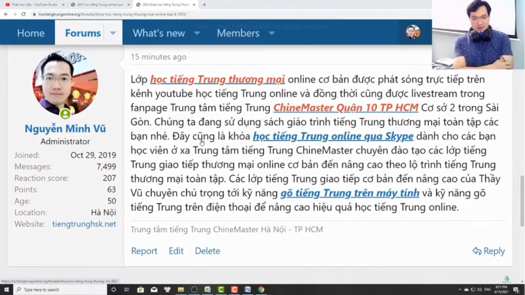Viewport: 525px width, 295px height.
Task: Click the Edit link under the post
Action: click(x=176, y=251)
